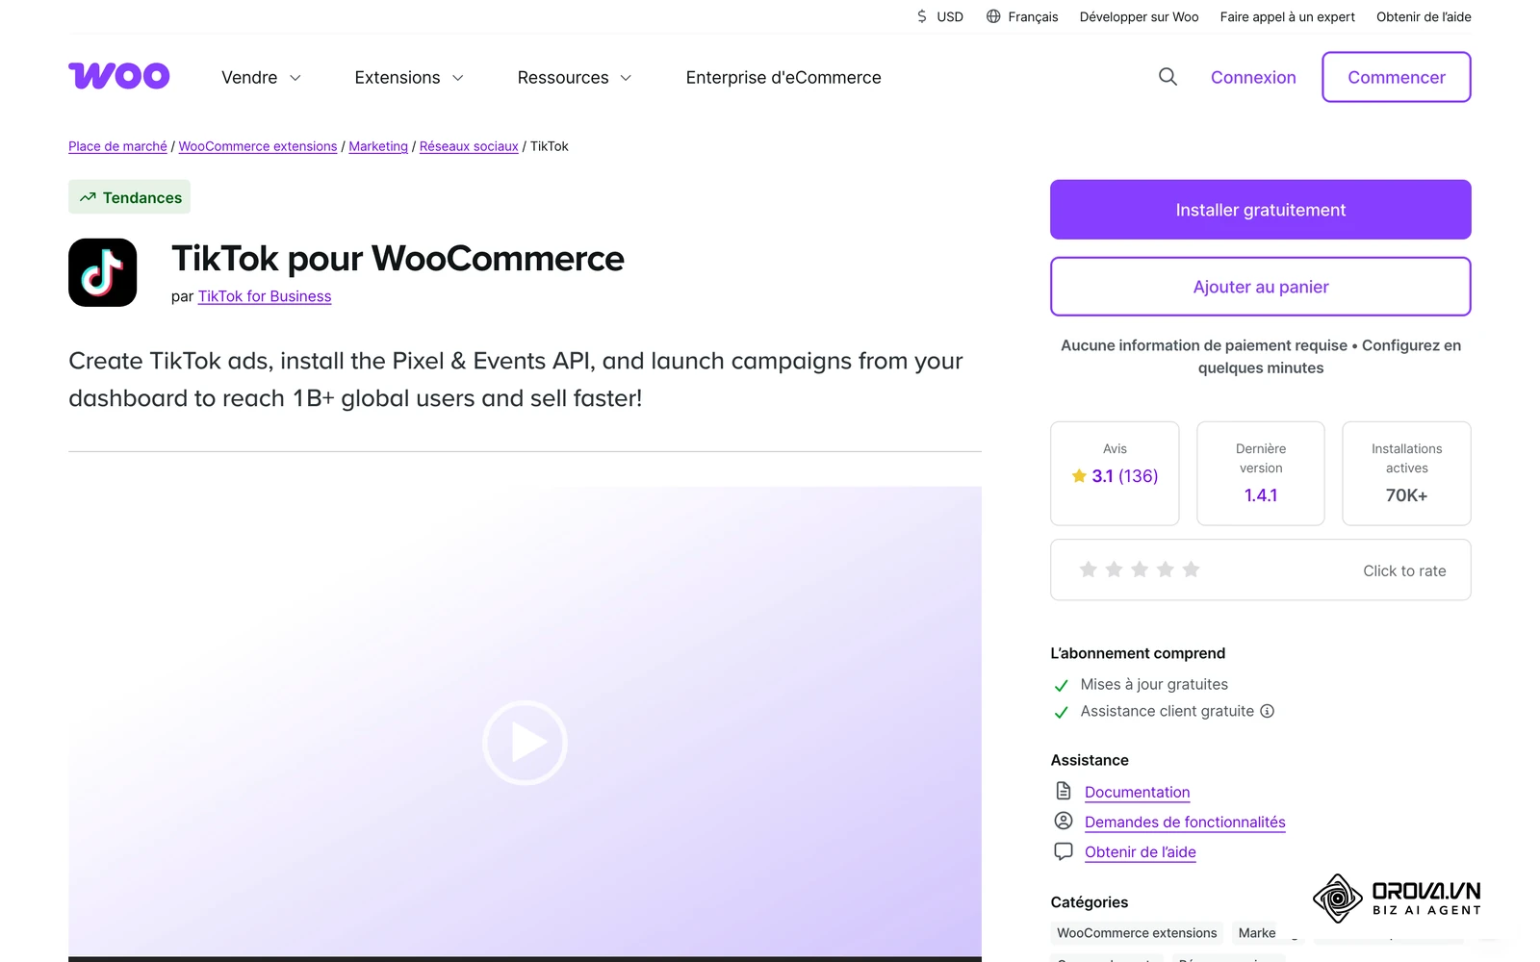Click the Demandes de fonctionnalités person icon

[1064, 821]
